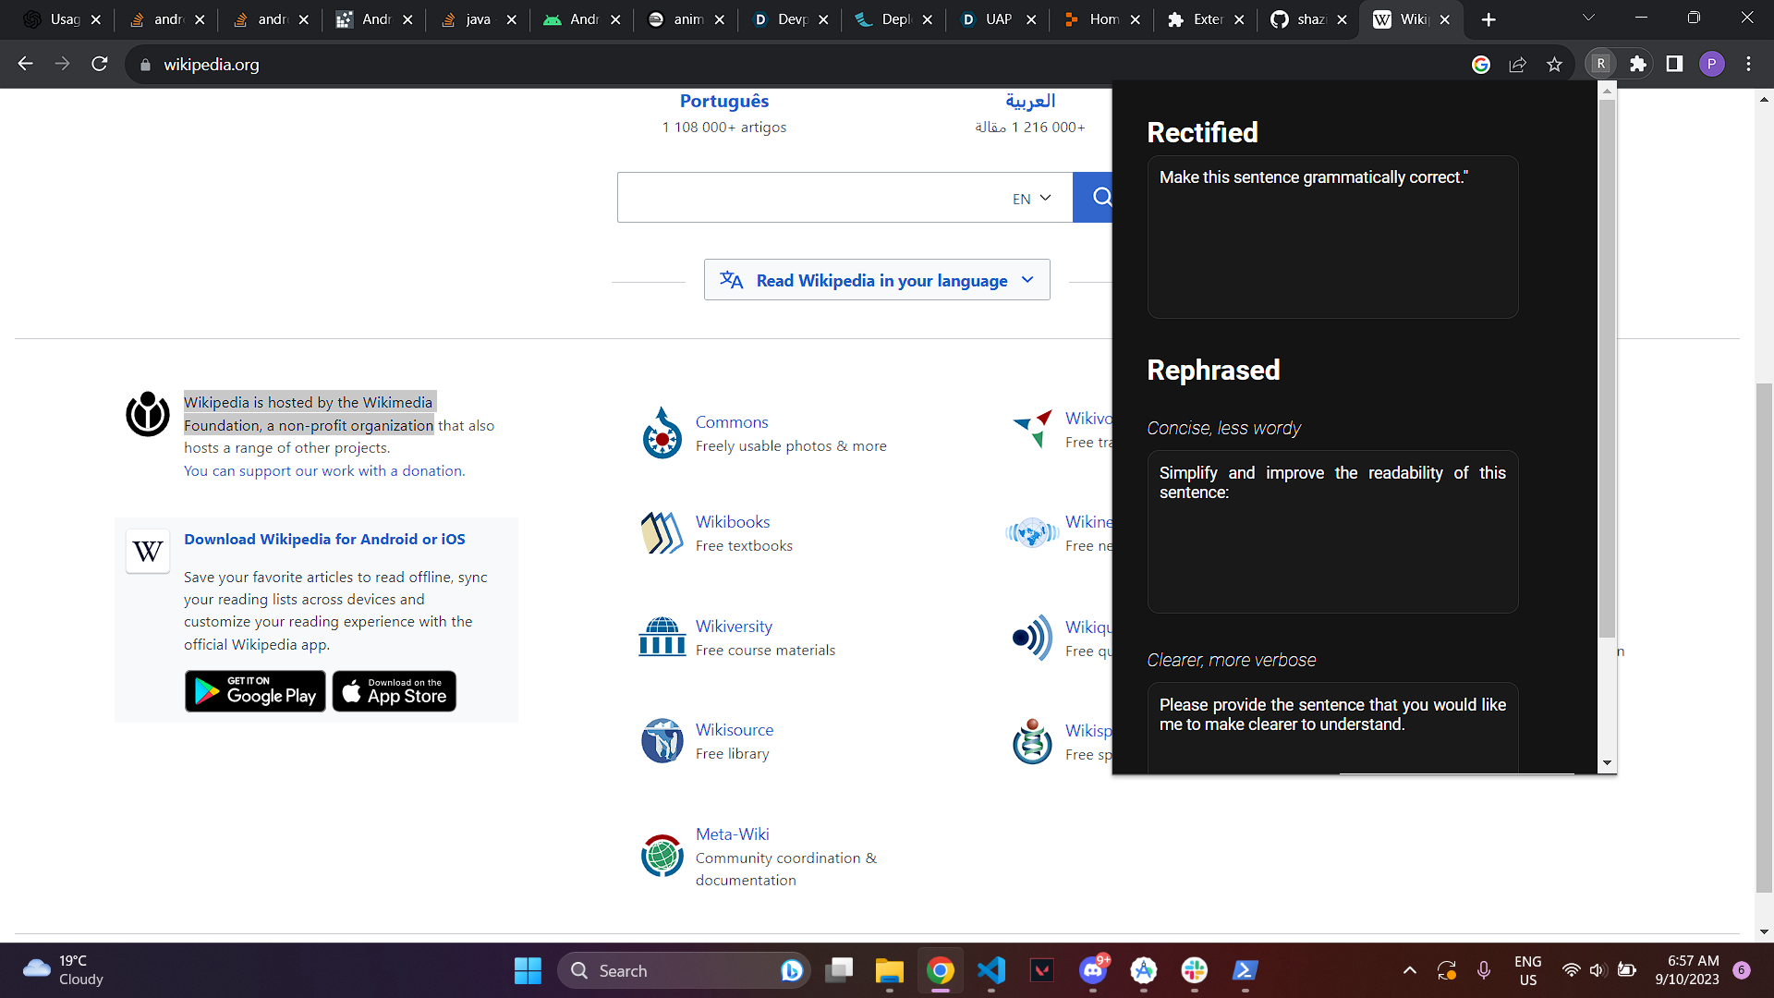Switch to the Extensions browser tab
The image size is (1774, 998).
[1197, 19]
